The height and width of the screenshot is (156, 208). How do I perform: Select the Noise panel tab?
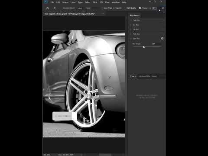coord(154,76)
